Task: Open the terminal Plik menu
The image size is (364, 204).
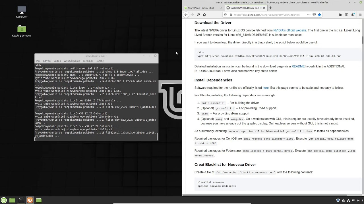Action: (x=38, y=61)
